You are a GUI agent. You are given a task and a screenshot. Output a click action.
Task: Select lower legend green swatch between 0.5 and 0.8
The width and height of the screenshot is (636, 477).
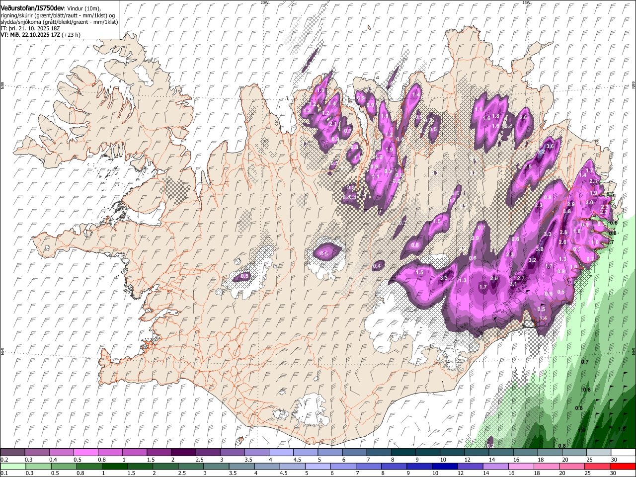64,466
